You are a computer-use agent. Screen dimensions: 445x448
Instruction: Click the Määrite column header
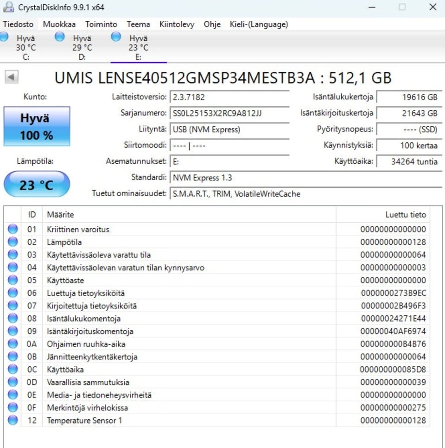pos(189,215)
